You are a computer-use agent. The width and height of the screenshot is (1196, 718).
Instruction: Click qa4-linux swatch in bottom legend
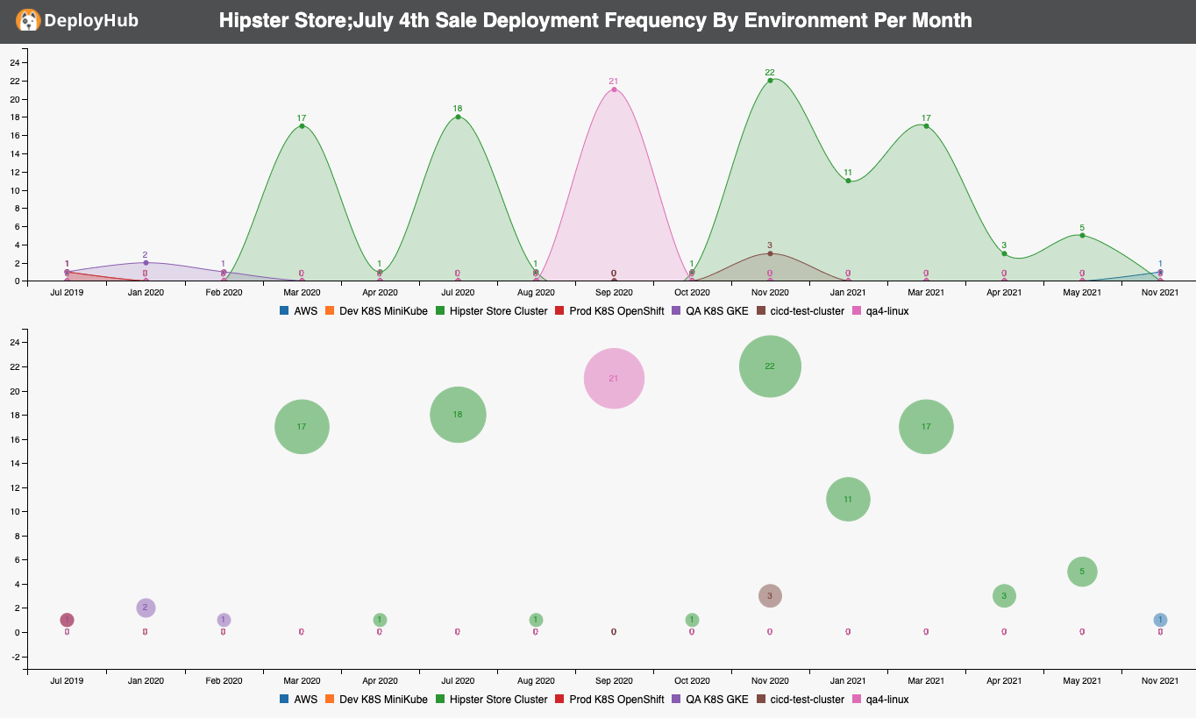pyautogui.click(x=858, y=700)
